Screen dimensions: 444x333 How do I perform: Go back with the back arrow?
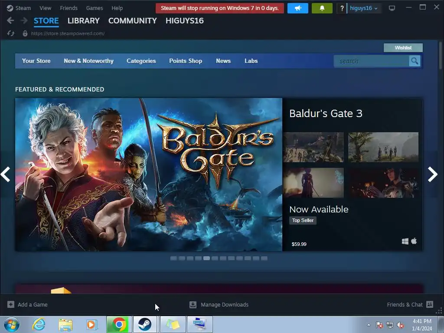(10, 20)
